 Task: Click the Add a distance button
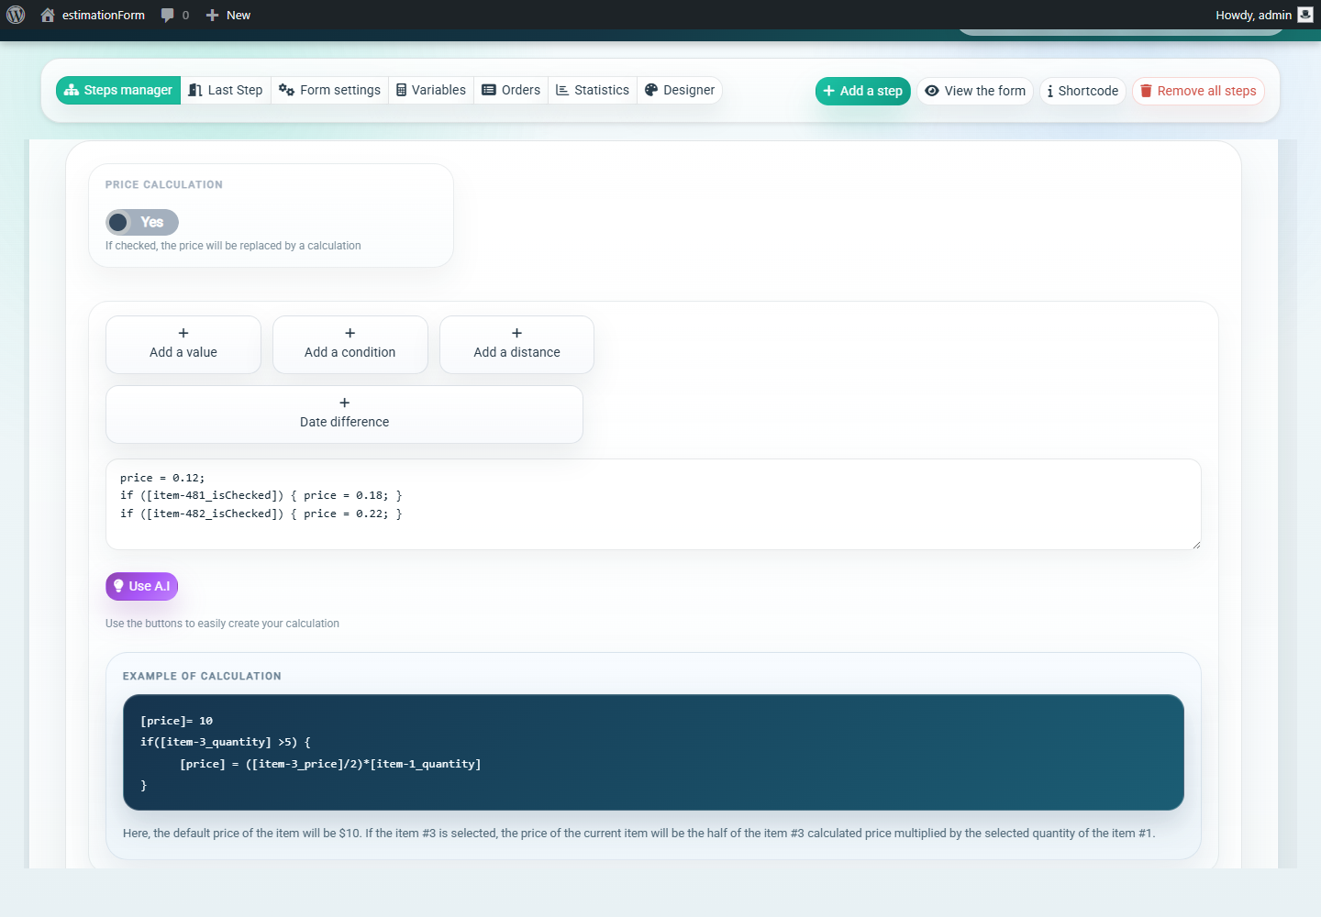point(516,345)
